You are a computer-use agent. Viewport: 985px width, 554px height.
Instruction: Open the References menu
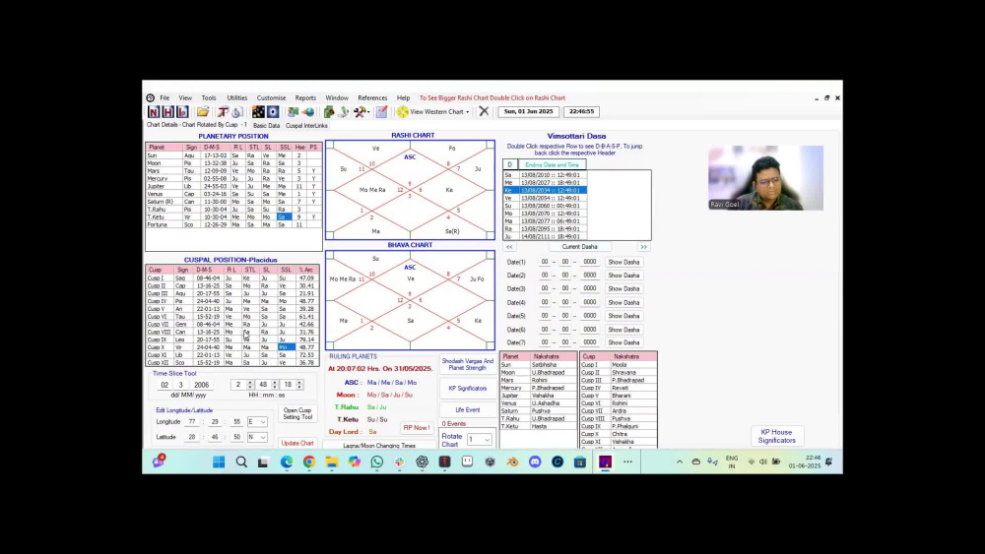click(372, 97)
